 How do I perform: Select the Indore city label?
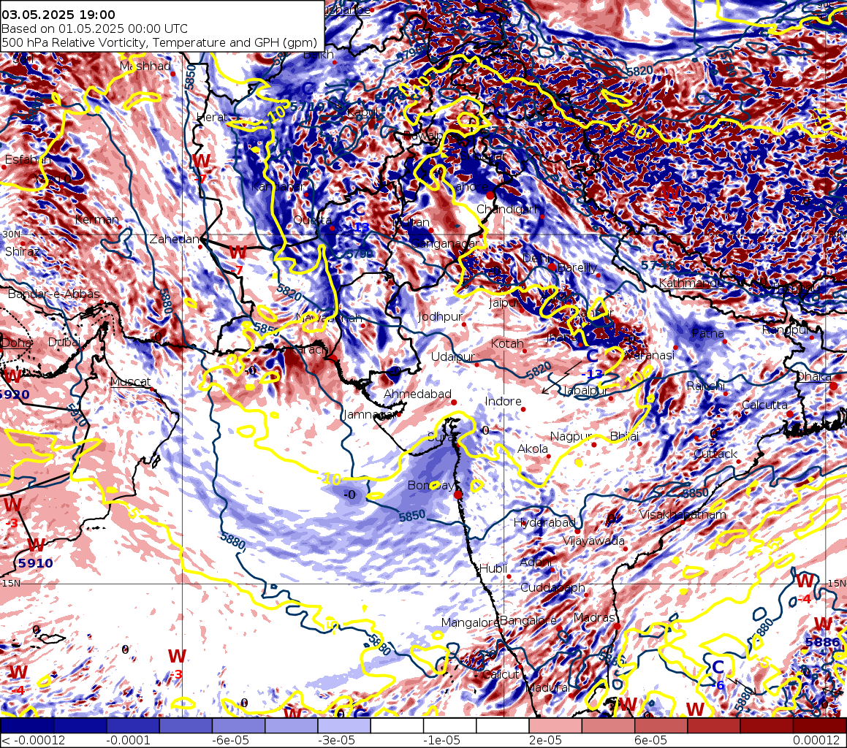[503, 401]
